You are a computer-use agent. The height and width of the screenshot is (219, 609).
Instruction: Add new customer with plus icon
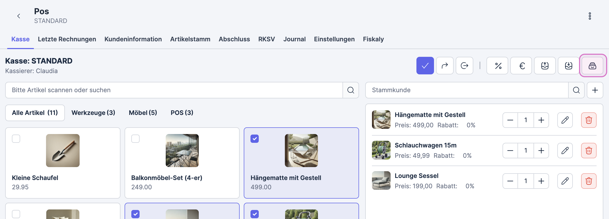[x=595, y=90]
